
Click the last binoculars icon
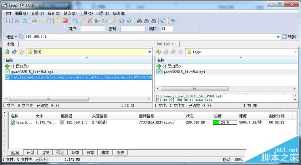click(x=154, y=21)
